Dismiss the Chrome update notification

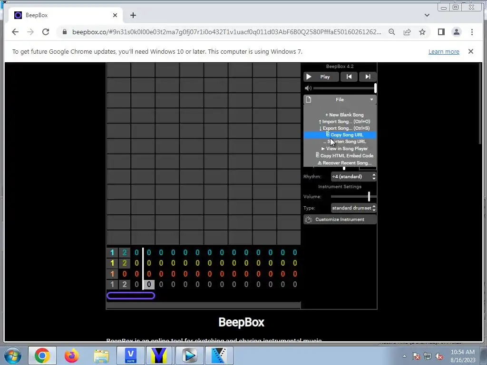coord(471,51)
